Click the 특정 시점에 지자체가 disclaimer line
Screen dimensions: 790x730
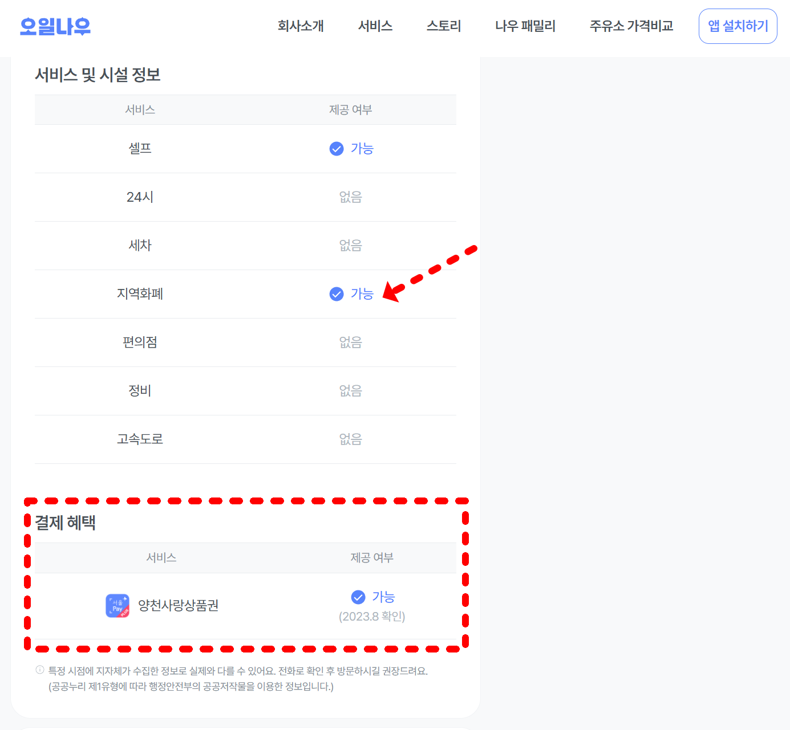pos(238,671)
